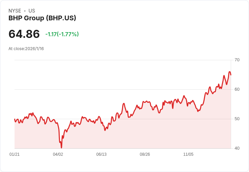The height and width of the screenshot is (172, 249).
Task: Click the leftmost start of the price line
Action: [15, 119]
